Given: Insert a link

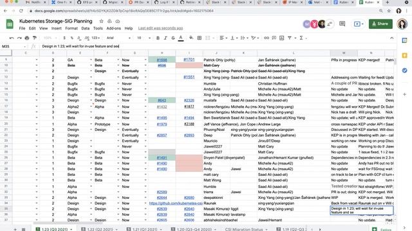Looking at the screenshot, I should point(267,38).
